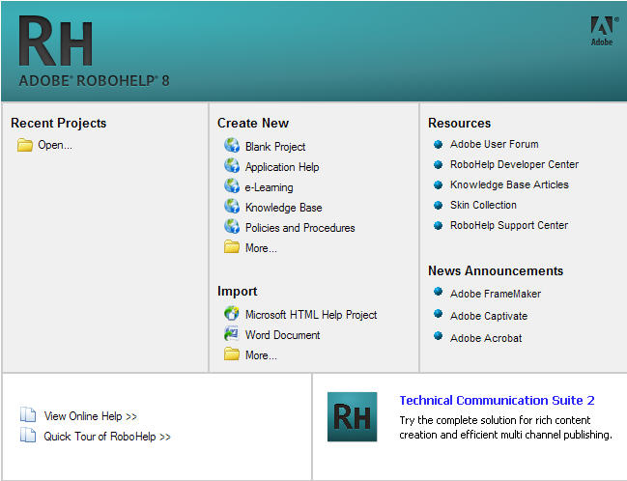The image size is (627, 481).
Task: Import a Microsoft HTML Help Project
Action: [311, 315]
